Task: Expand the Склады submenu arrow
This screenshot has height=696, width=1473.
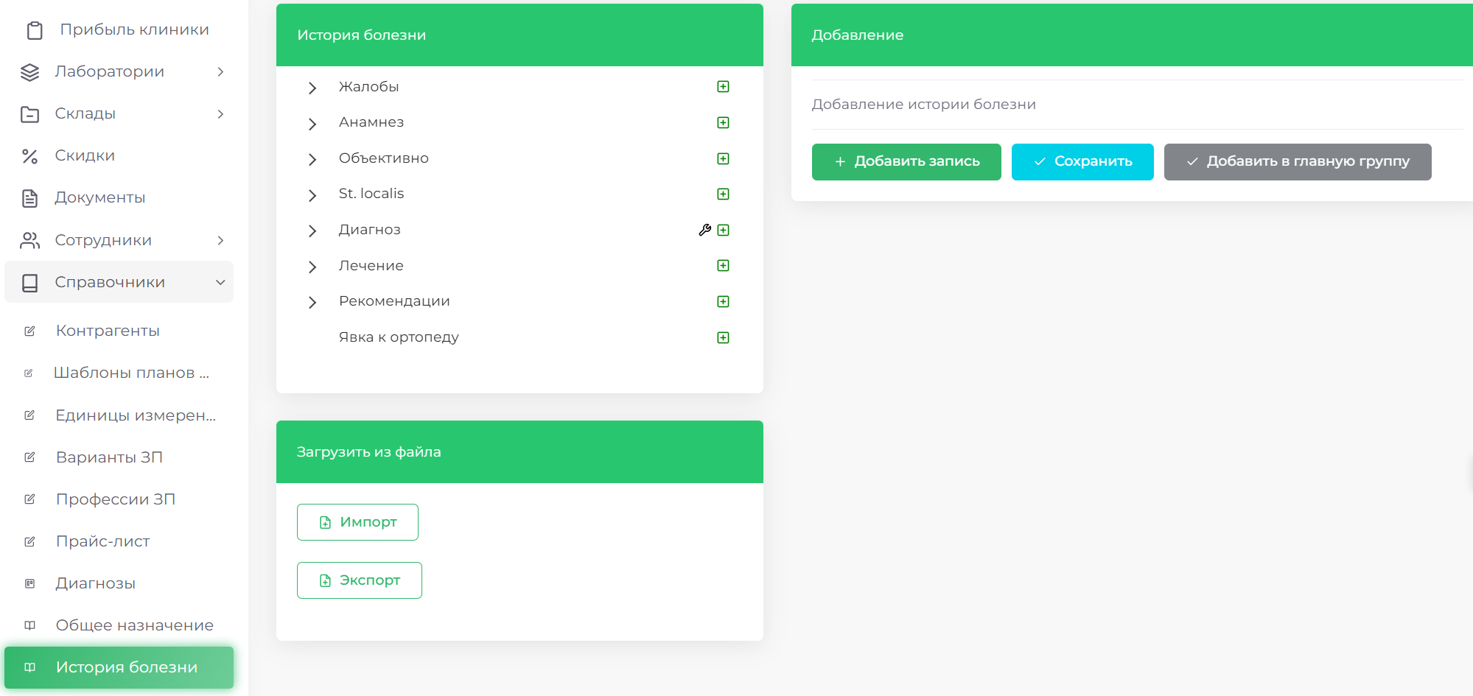Action: click(x=220, y=113)
